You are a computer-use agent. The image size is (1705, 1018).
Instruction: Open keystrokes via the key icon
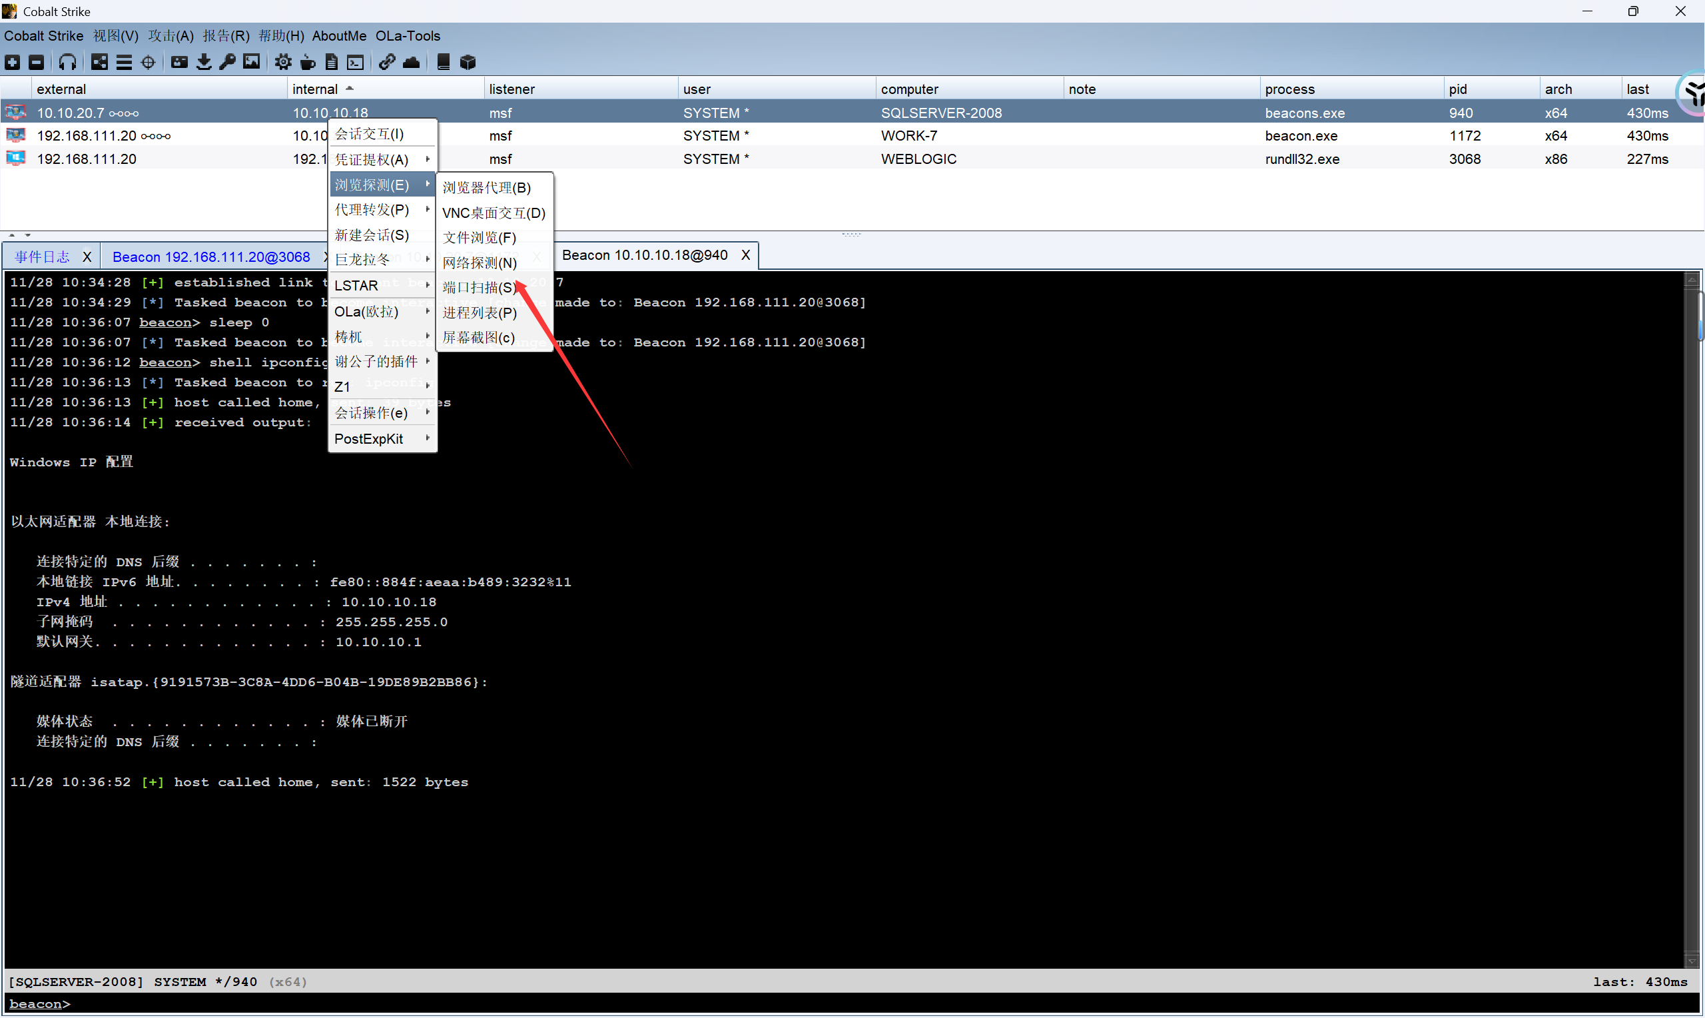click(228, 63)
